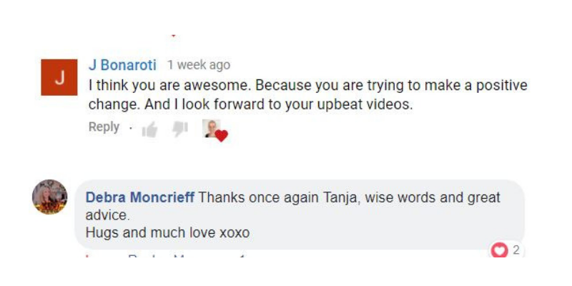
Task: Click the cut-off text below Debra's comment
Action: [164, 256]
